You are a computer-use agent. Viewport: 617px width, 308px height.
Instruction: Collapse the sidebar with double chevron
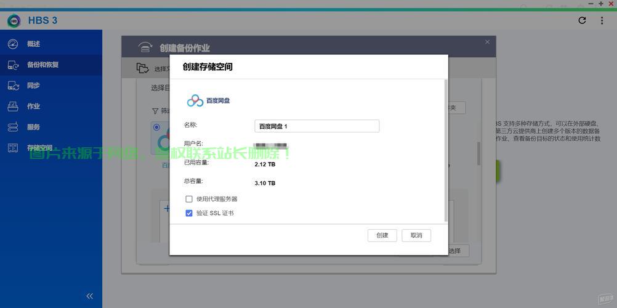pyautogui.click(x=90, y=296)
